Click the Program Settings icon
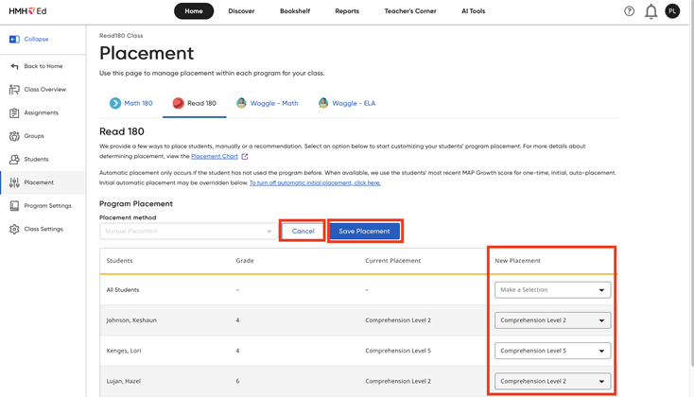The image size is (694, 397). 14,206
